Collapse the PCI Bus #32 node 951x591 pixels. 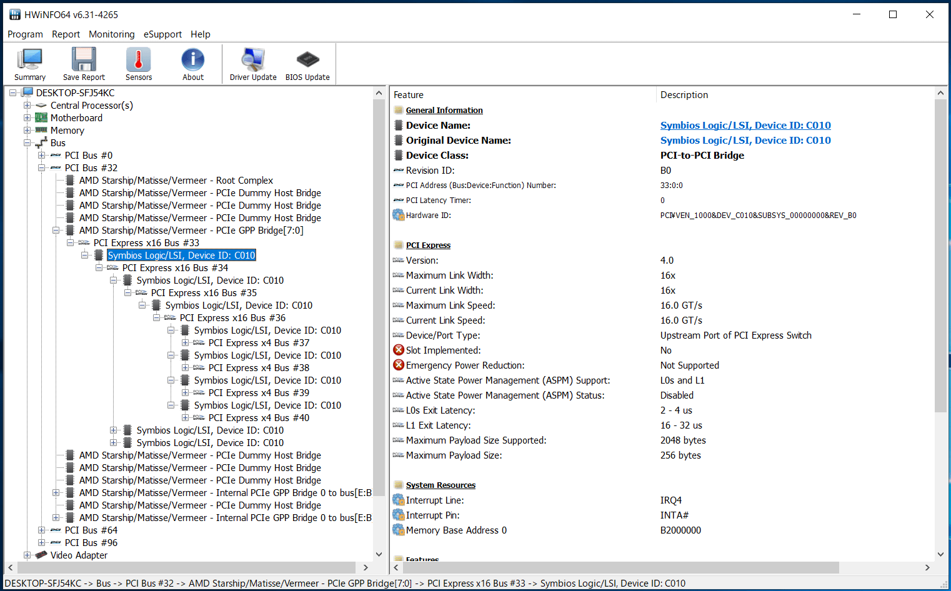coord(41,167)
